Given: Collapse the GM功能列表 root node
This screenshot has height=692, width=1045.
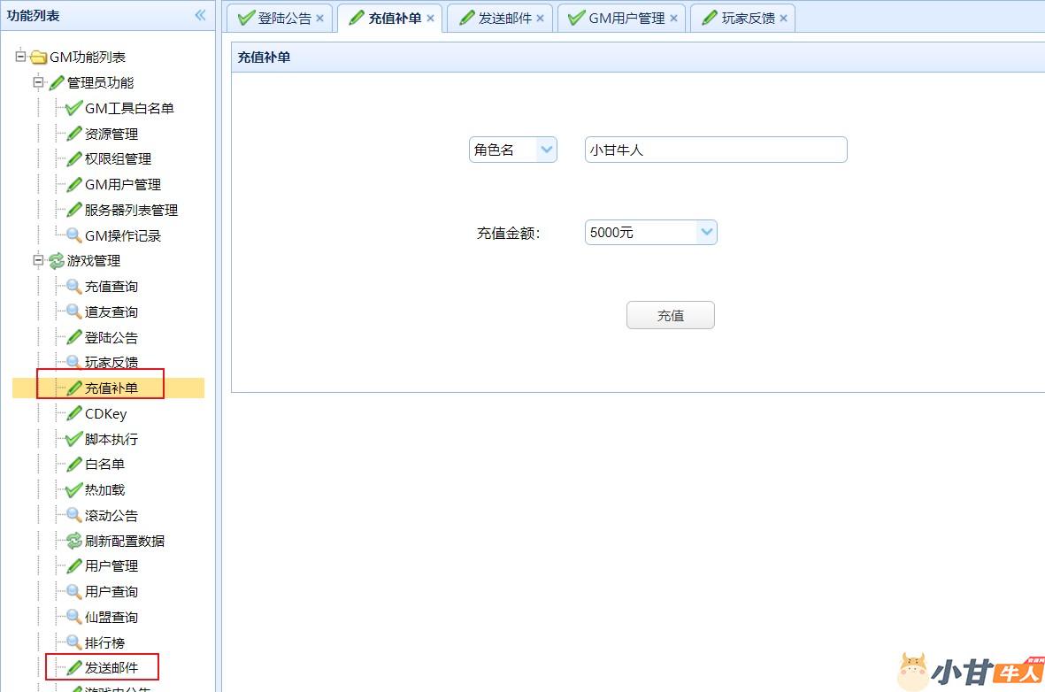Looking at the screenshot, I should click(x=20, y=57).
